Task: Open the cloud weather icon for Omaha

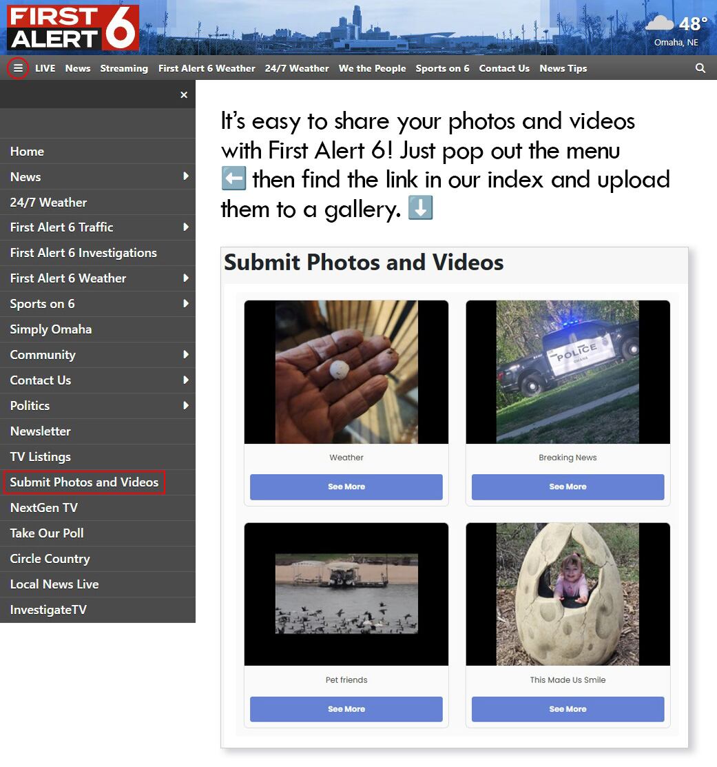Action: 659,23
